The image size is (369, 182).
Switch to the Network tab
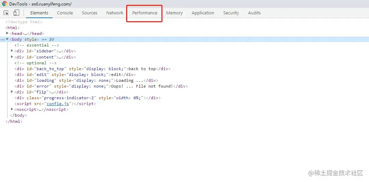tap(115, 13)
